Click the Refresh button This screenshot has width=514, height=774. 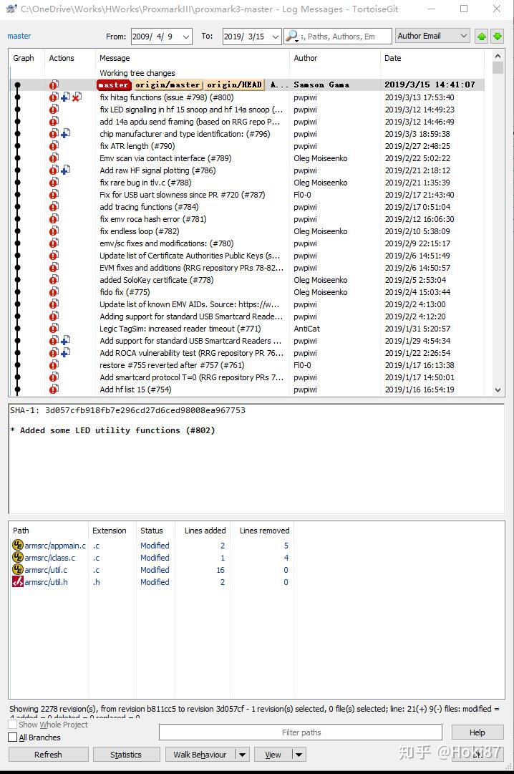(49, 754)
